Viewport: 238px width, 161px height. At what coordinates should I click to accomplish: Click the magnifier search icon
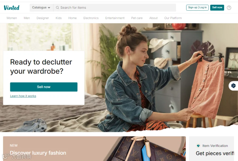point(57,8)
